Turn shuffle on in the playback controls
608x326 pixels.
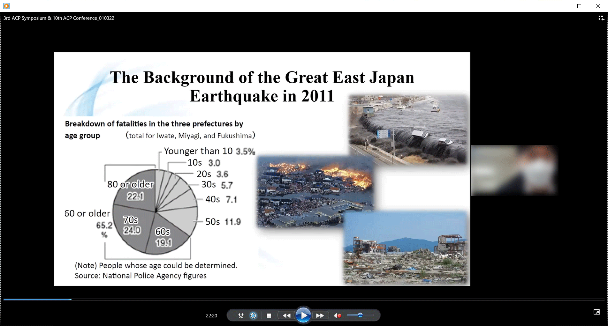click(241, 315)
